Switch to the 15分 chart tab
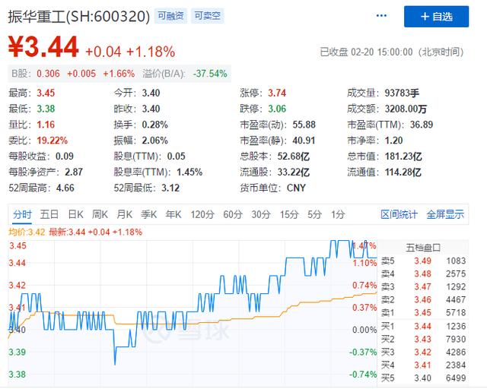This screenshot has height=389, width=487. tap(289, 214)
